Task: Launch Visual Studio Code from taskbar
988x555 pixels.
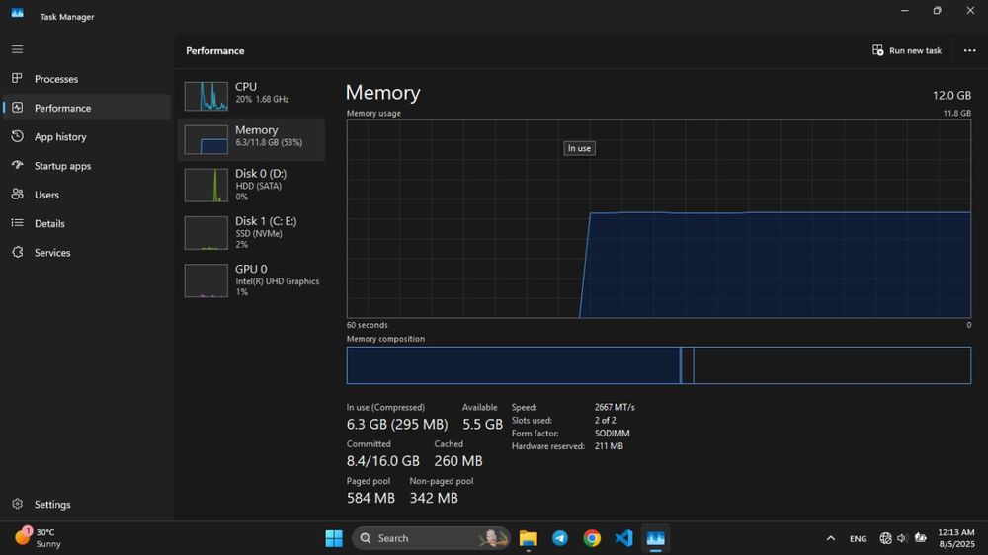Action: click(x=623, y=538)
